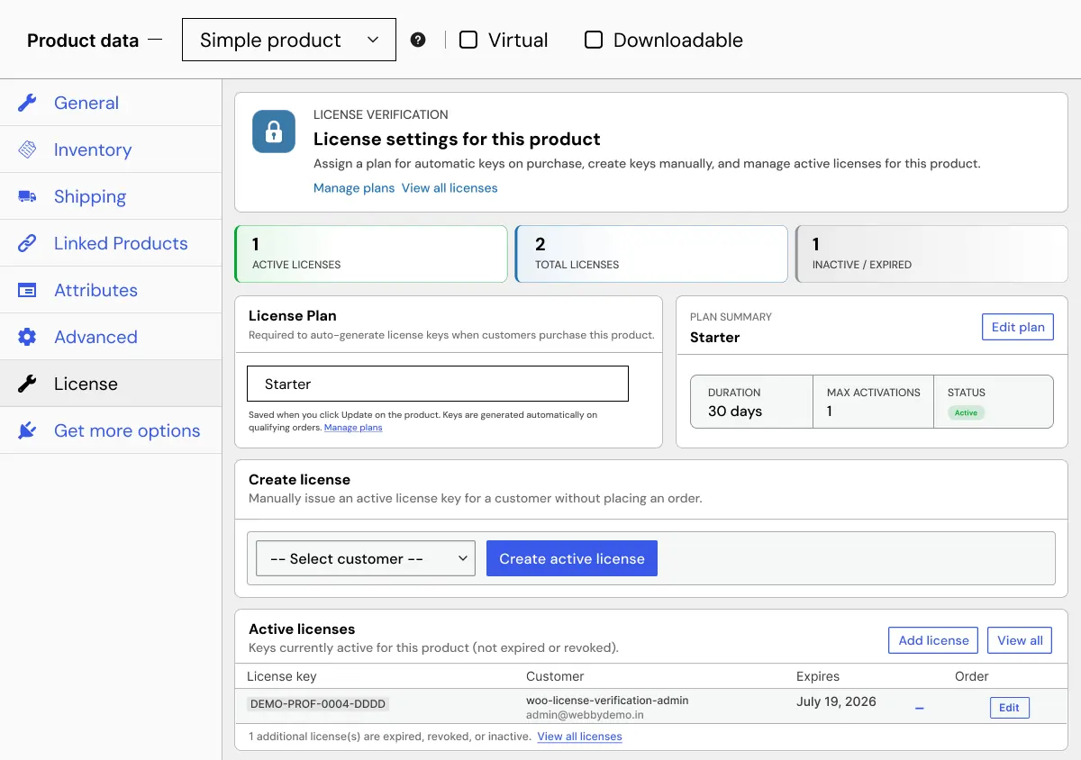Open small Manage plans link under plan field
The height and width of the screenshot is (760, 1081).
(353, 428)
